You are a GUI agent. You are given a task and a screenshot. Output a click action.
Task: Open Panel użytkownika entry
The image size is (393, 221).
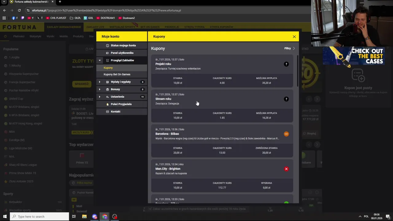(122, 53)
